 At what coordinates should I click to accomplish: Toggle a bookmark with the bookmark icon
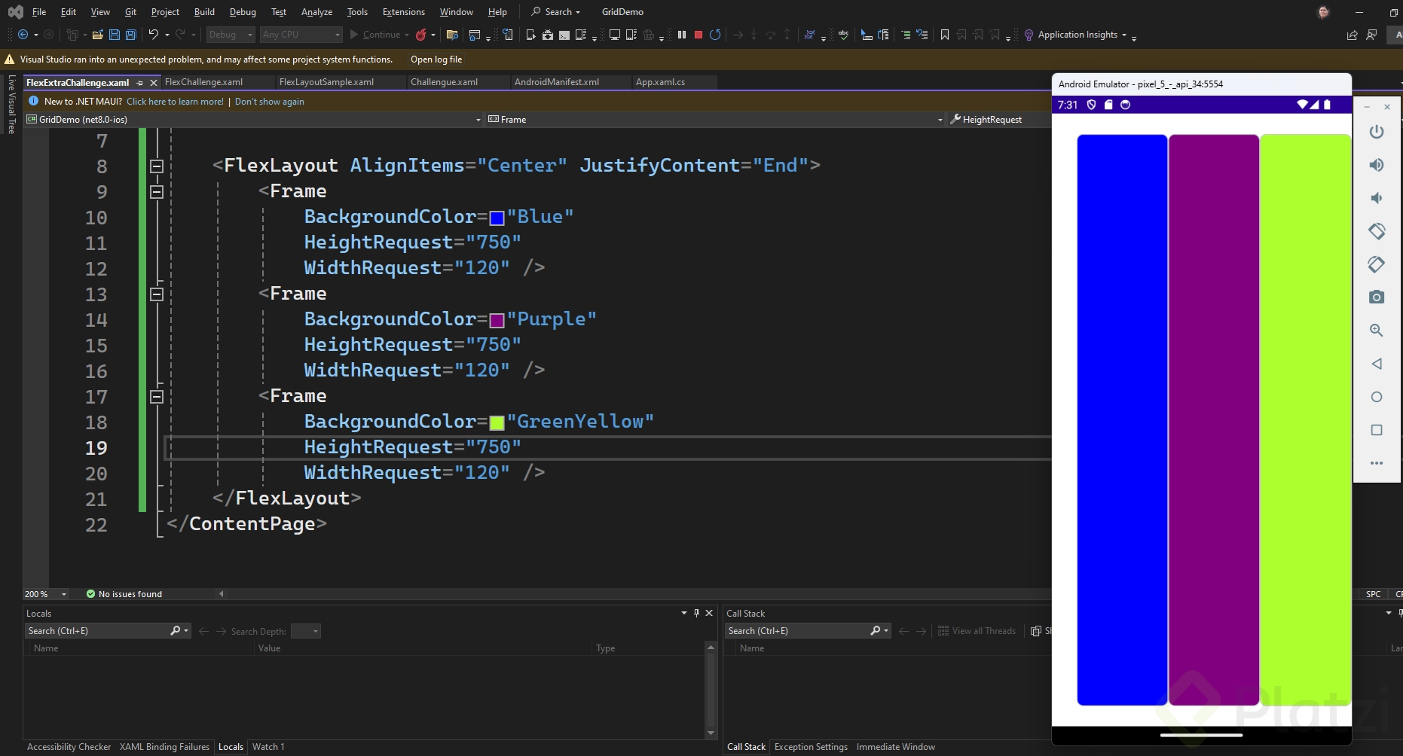[945, 35]
